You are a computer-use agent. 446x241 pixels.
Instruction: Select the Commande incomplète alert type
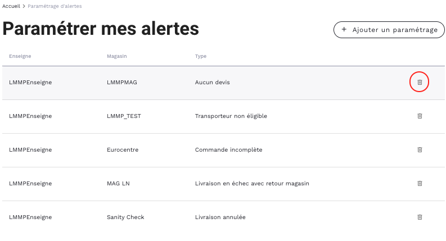pos(228,150)
